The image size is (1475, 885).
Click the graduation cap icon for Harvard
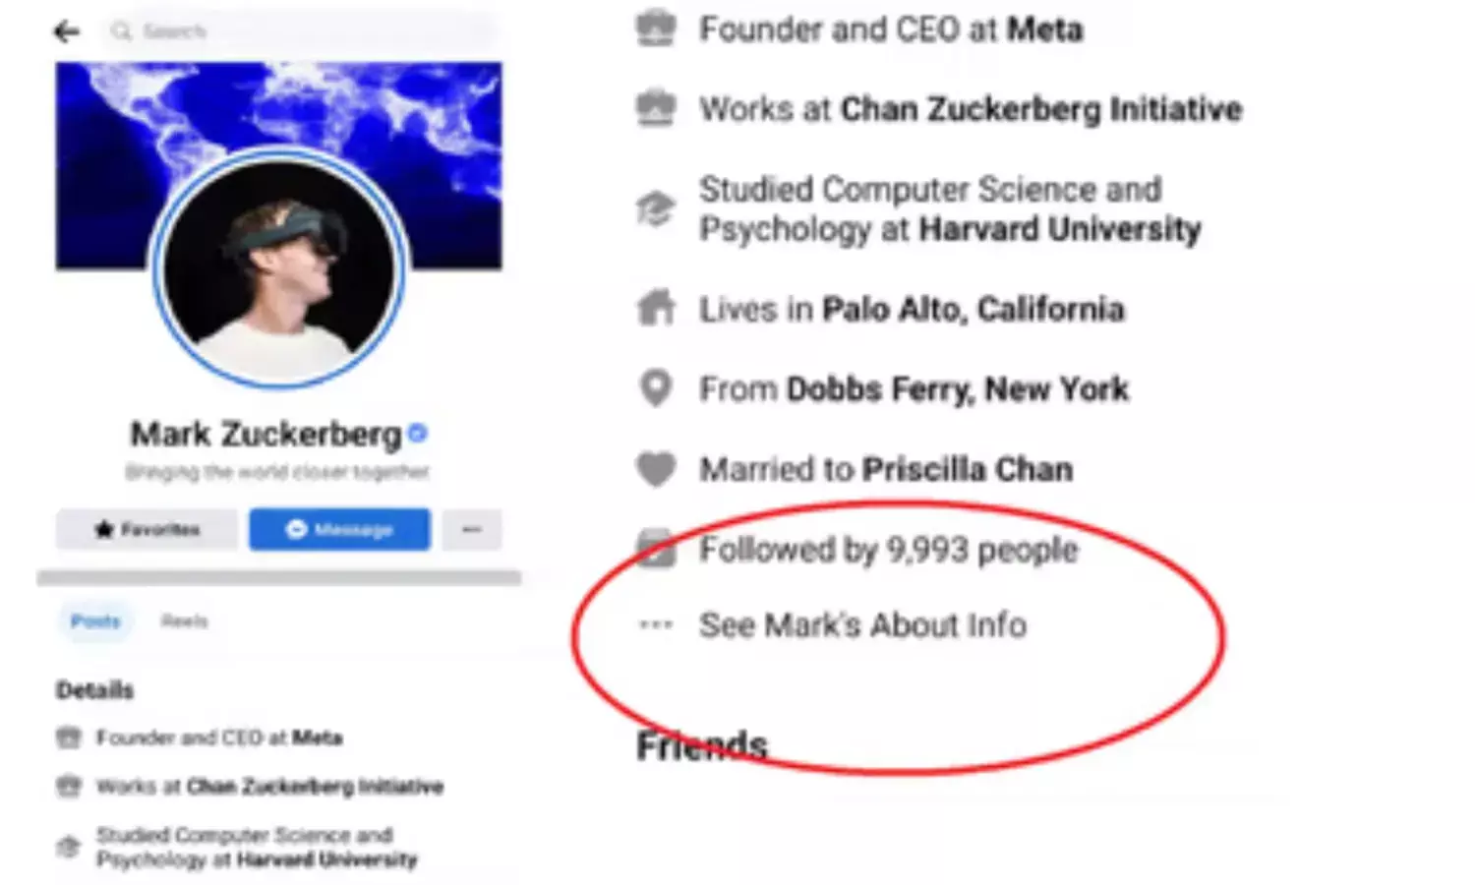point(656,208)
